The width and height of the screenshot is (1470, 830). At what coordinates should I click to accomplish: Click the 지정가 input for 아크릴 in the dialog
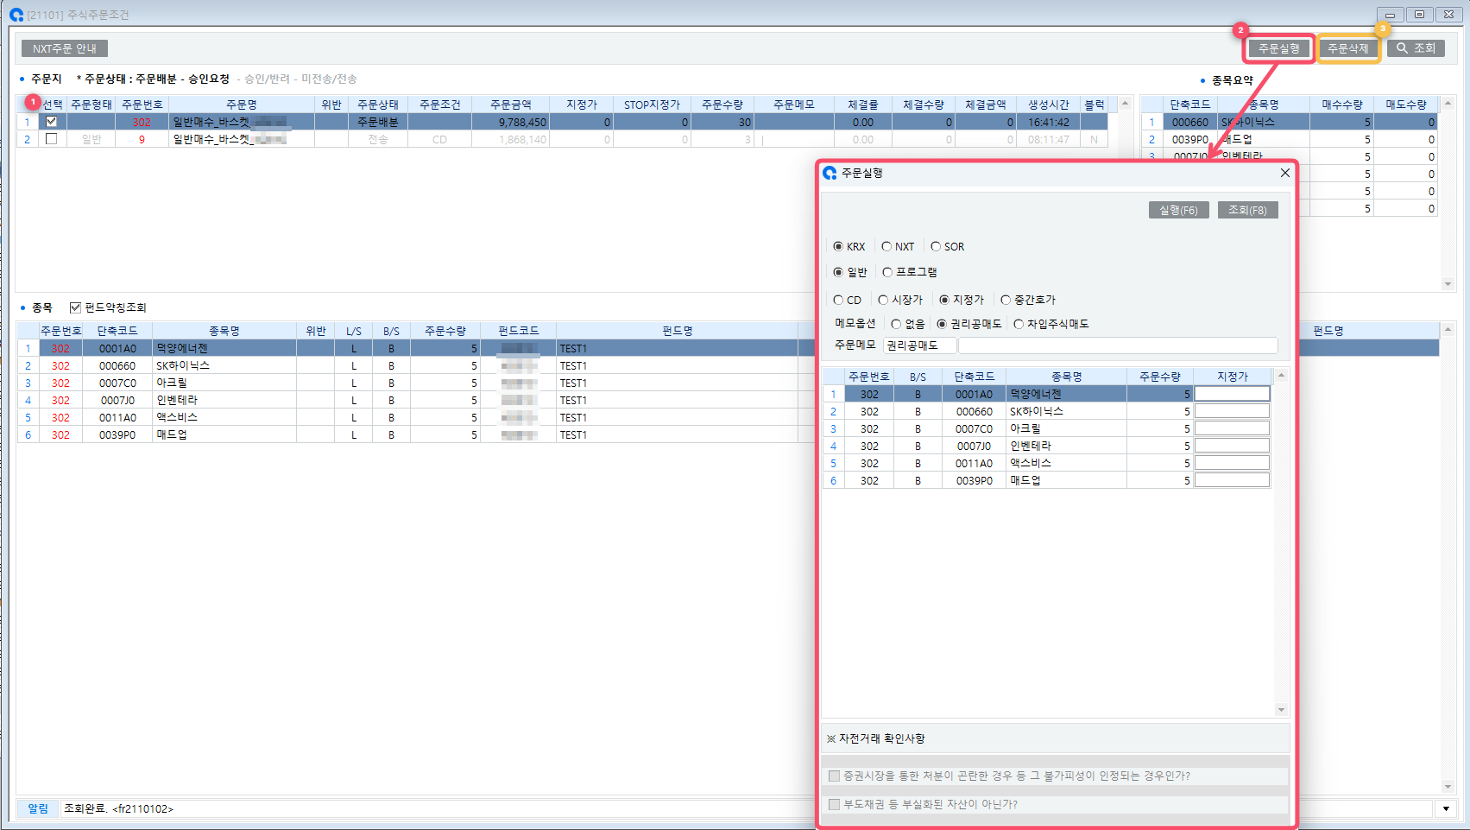tap(1232, 428)
